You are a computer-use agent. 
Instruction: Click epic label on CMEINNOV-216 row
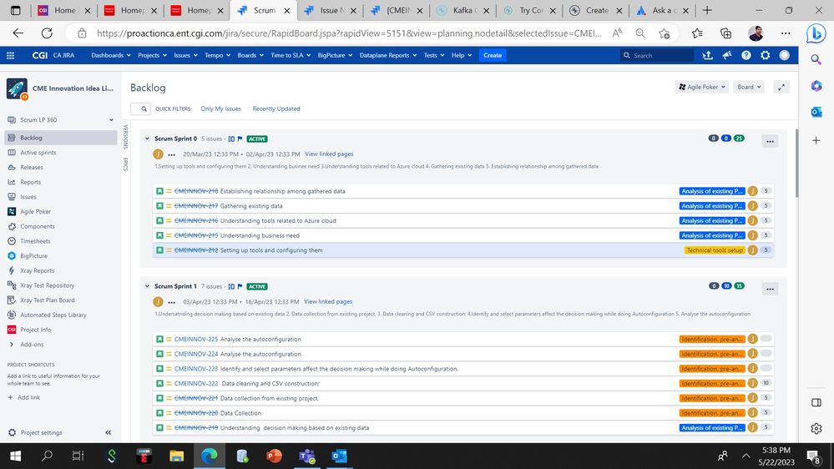pos(711,220)
